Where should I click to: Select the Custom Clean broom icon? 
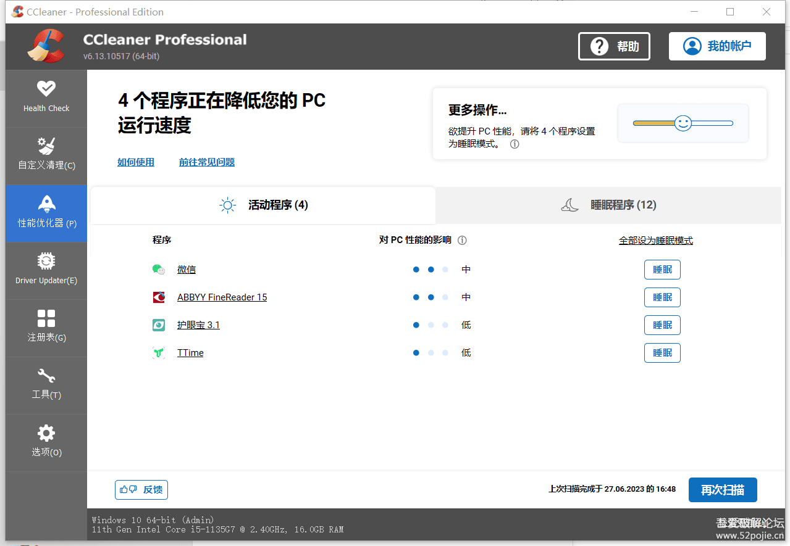point(46,146)
